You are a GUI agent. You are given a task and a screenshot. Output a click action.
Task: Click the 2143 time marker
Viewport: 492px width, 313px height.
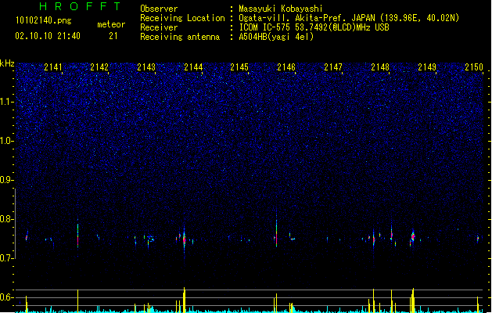coord(146,67)
